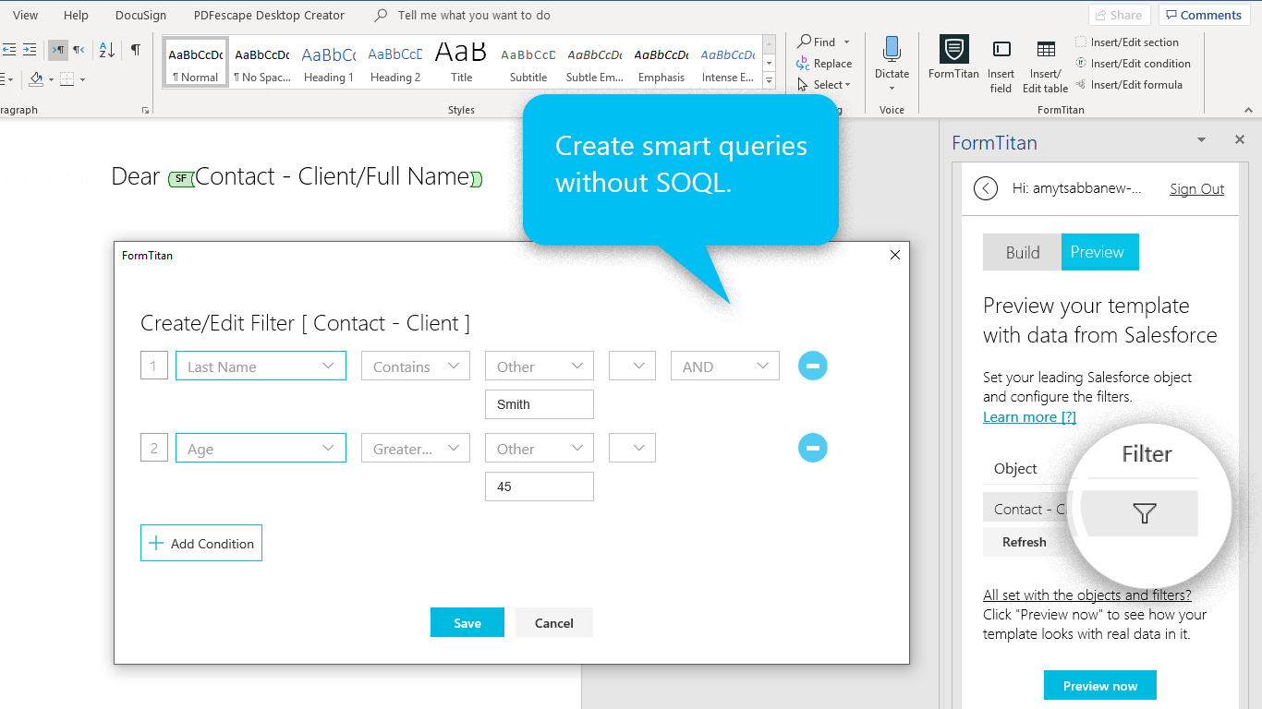
Task: Open the Paragraph settings dialog launcher
Action: pyautogui.click(x=145, y=111)
